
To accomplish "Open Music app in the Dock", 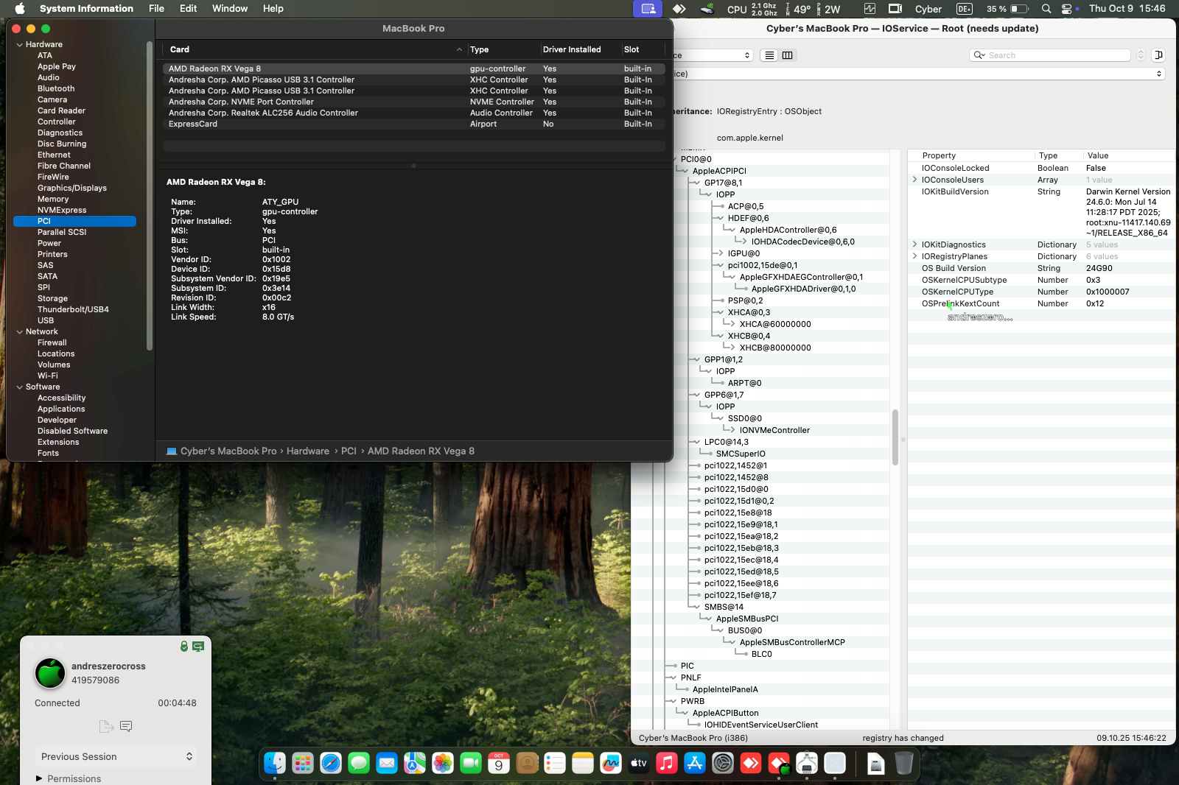I will (667, 764).
